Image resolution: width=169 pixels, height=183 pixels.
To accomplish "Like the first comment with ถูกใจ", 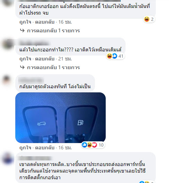I will coord(25,22).
